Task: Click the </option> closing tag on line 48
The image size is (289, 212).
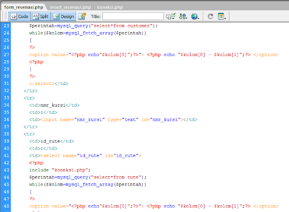Action: click(266, 206)
